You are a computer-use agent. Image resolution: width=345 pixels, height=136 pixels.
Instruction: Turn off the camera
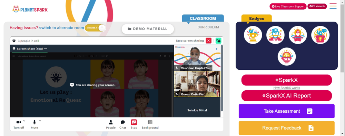19,124
